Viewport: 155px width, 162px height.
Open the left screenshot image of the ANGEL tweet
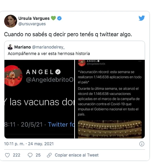(39, 99)
